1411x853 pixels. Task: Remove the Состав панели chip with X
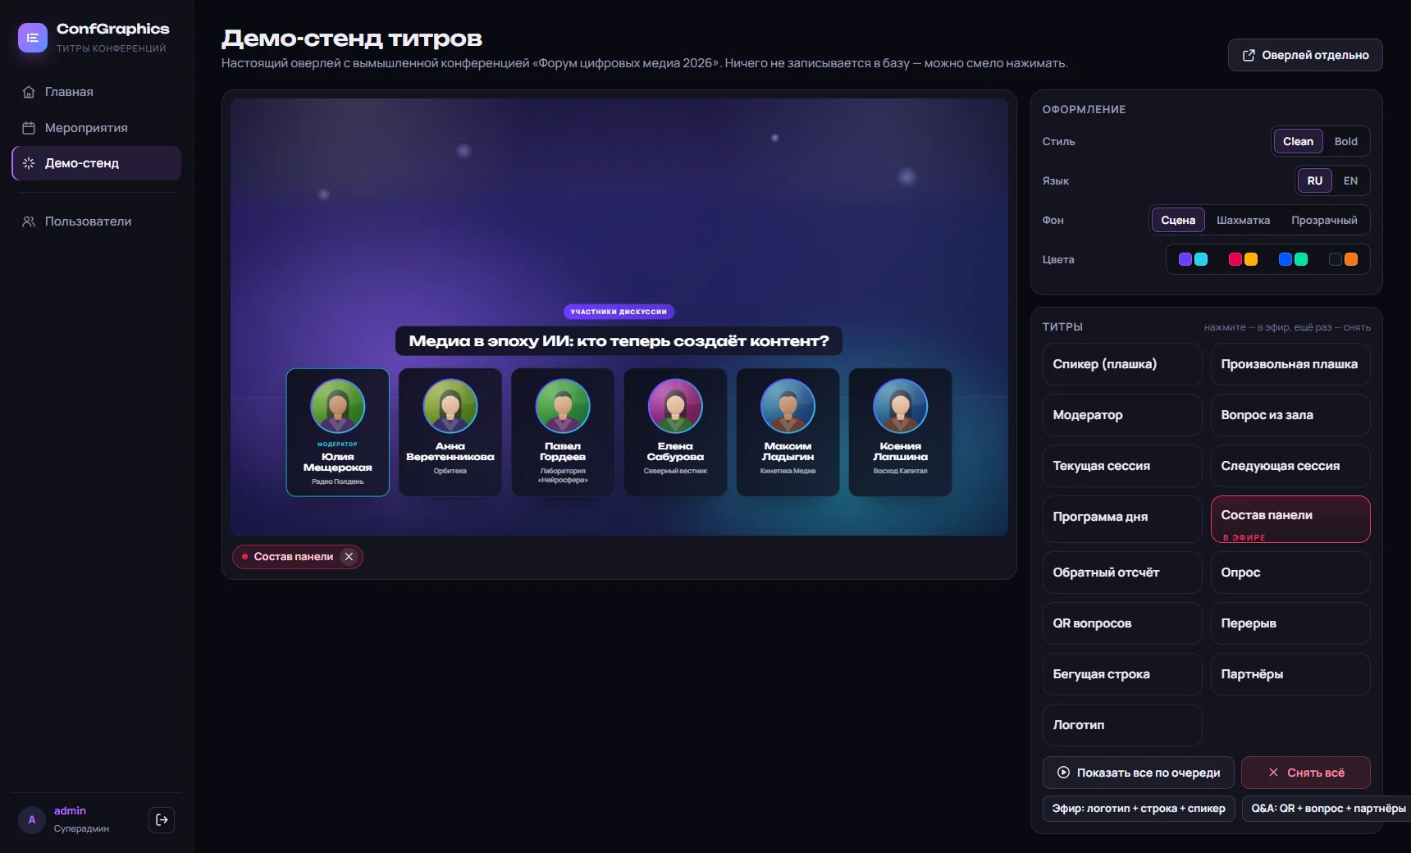[x=349, y=556]
